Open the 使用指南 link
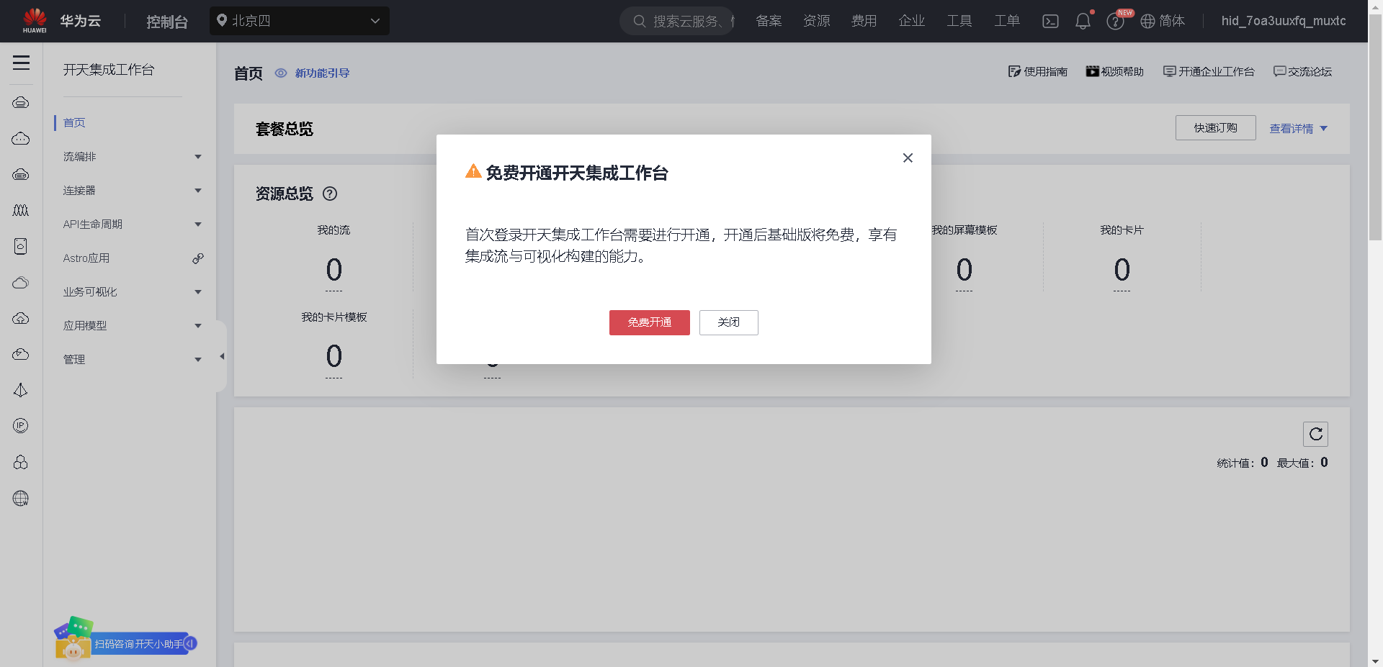The width and height of the screenshot is (1383, 667). tap(1038, 71)
